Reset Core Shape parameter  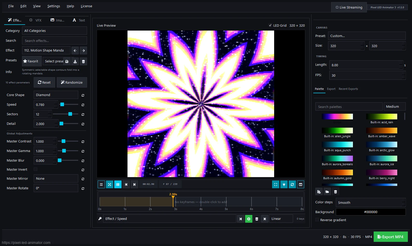click(x=83, y=95)
